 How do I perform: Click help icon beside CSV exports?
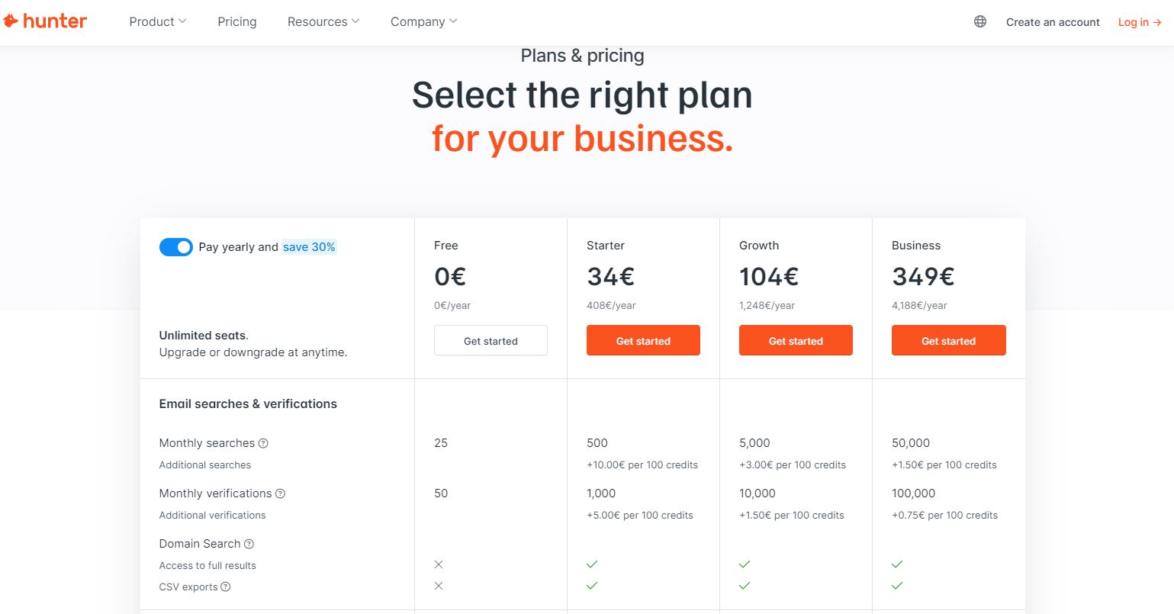pos(225,587)
